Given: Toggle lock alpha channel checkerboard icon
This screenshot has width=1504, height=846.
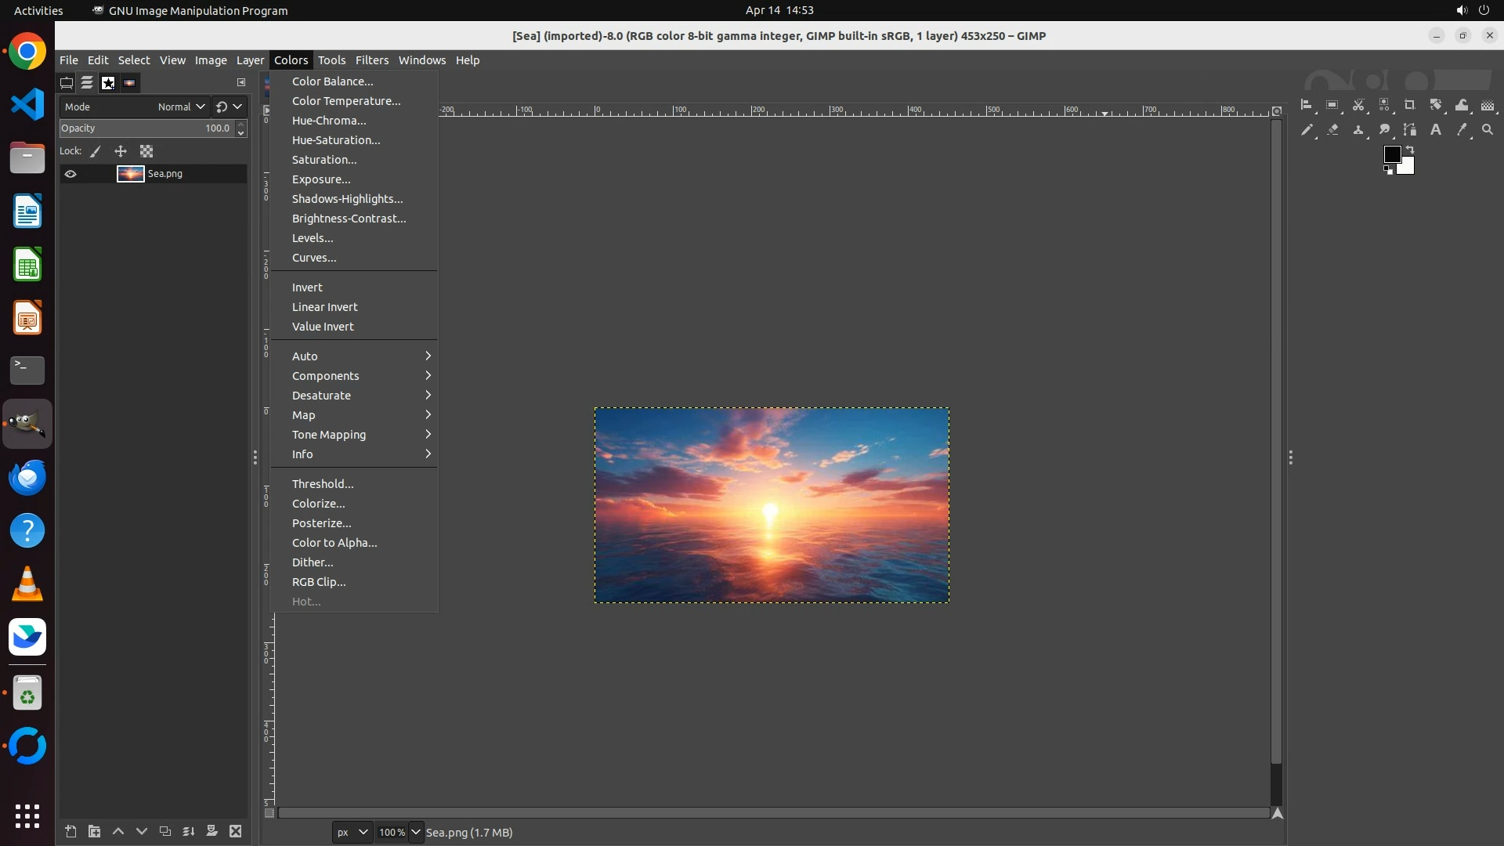Looking at the screenshot, I should [146, 151].
